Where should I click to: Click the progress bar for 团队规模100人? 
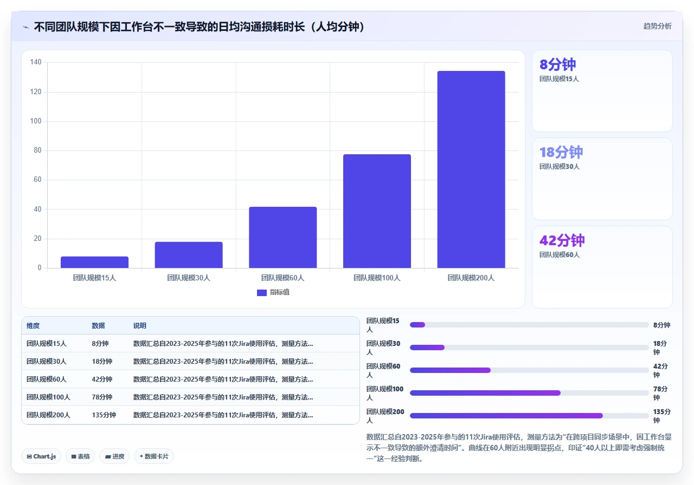(x=529, y=393)
